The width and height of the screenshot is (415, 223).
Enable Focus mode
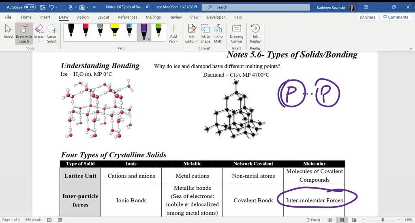coord(313,220)
